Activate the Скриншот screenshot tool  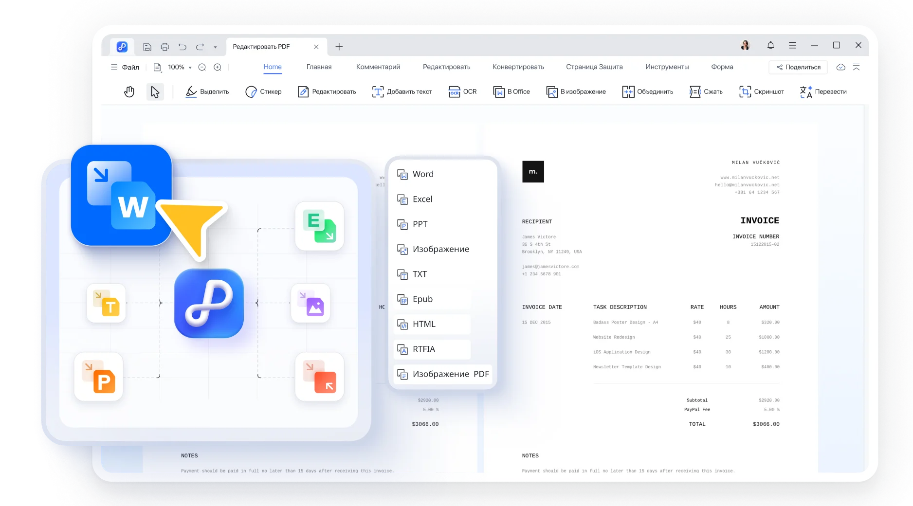point(761,91)
